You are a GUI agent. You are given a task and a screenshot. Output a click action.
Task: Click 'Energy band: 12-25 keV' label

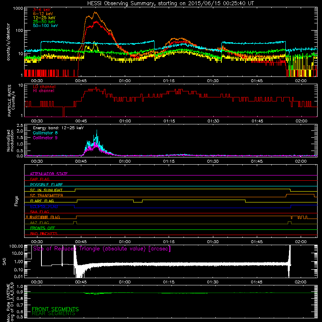pyautogui.click(x=58, y=128)
